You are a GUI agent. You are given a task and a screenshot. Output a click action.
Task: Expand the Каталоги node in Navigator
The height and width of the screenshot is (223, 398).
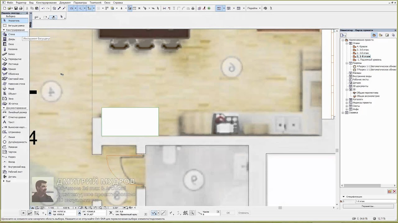tap(347, 99)
